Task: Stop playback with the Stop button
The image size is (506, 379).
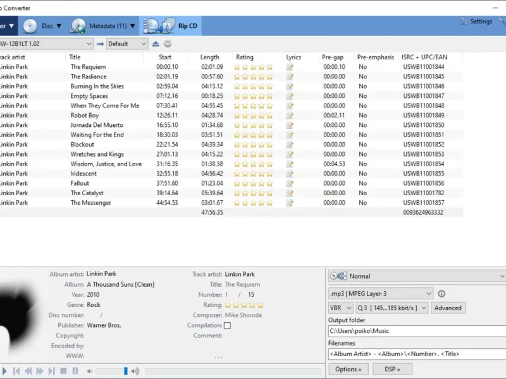Action: pyautogui.click(x=63, y=371)
